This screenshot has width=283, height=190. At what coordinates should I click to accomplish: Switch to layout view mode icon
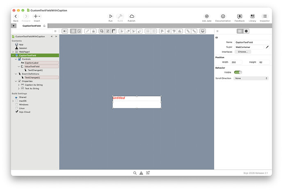pyautogui.click(x=73, y=31)
